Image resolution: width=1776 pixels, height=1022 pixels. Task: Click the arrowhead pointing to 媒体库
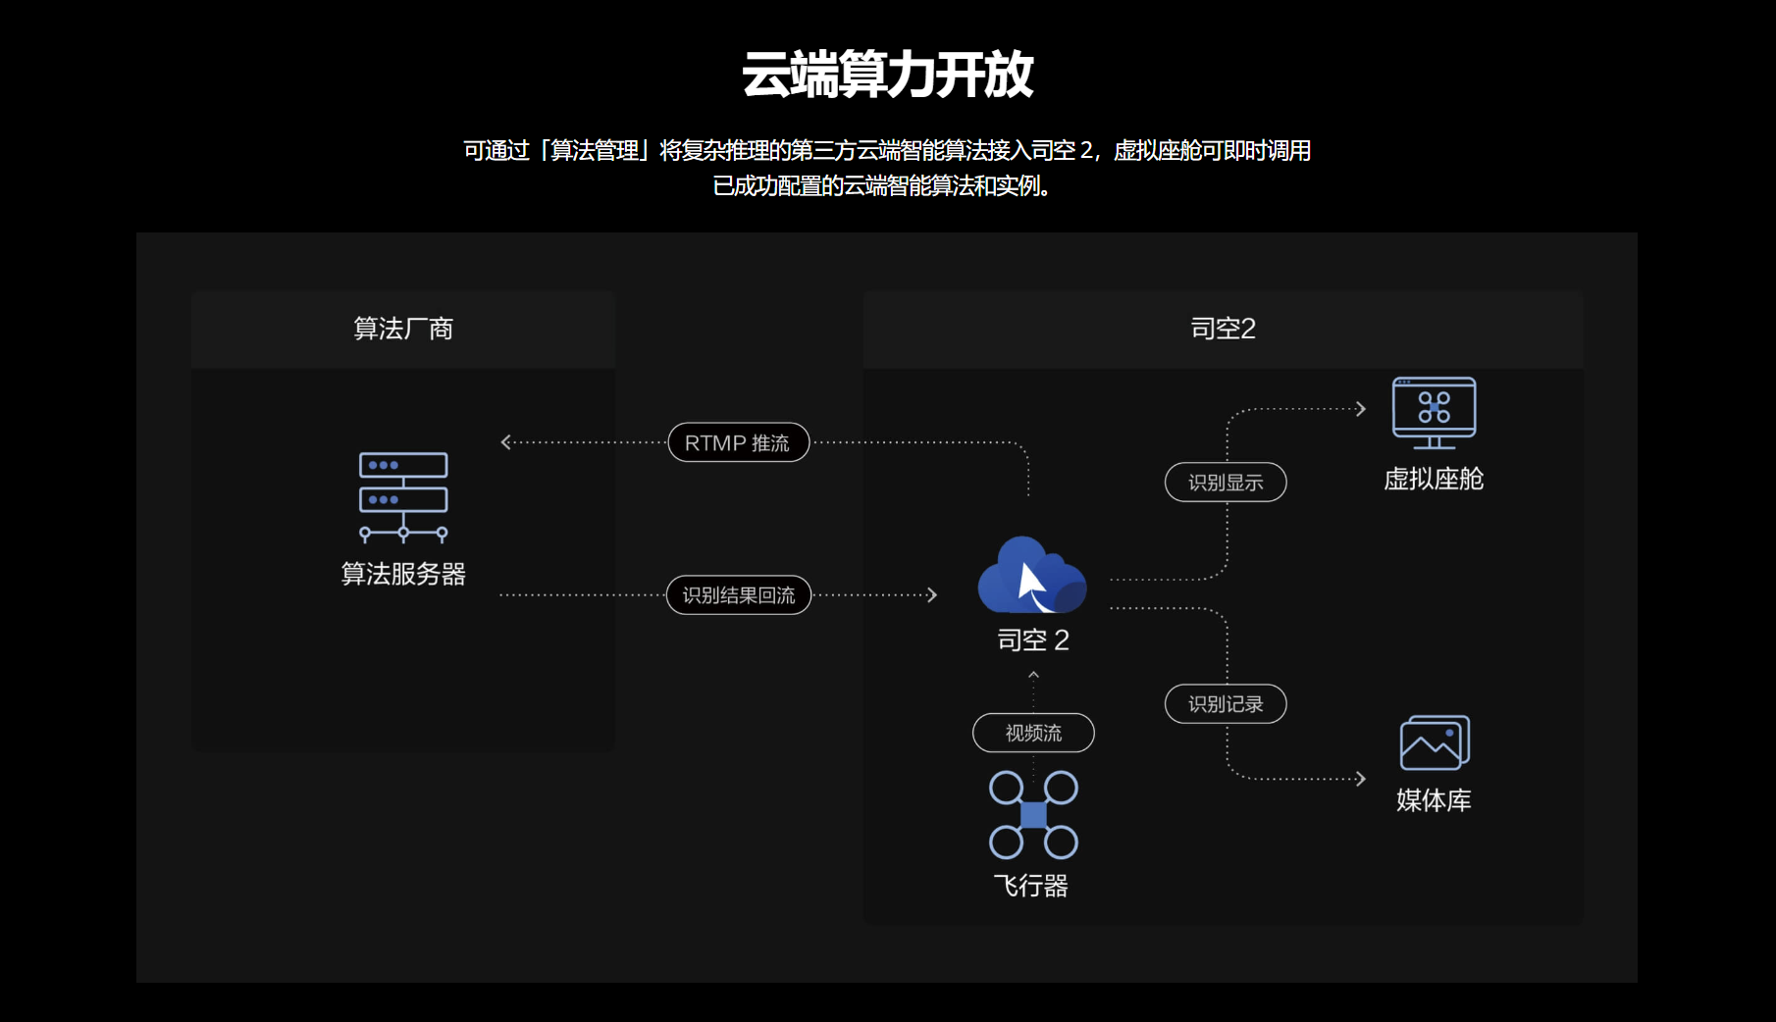tap(1361, 779)
